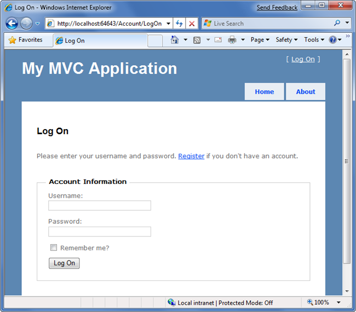Click the scrollbar up arrow
Image resolution: width=356 pixels, height=312 pixels.
(x=347, y=54)
